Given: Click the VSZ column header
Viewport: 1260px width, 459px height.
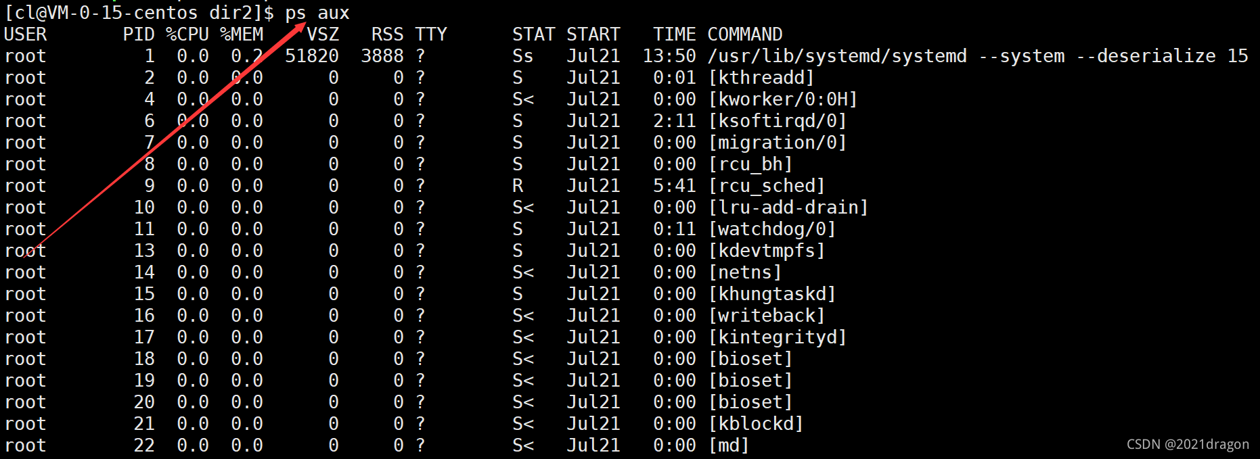Looking at the screenshot, I should [x=323, y=34].
